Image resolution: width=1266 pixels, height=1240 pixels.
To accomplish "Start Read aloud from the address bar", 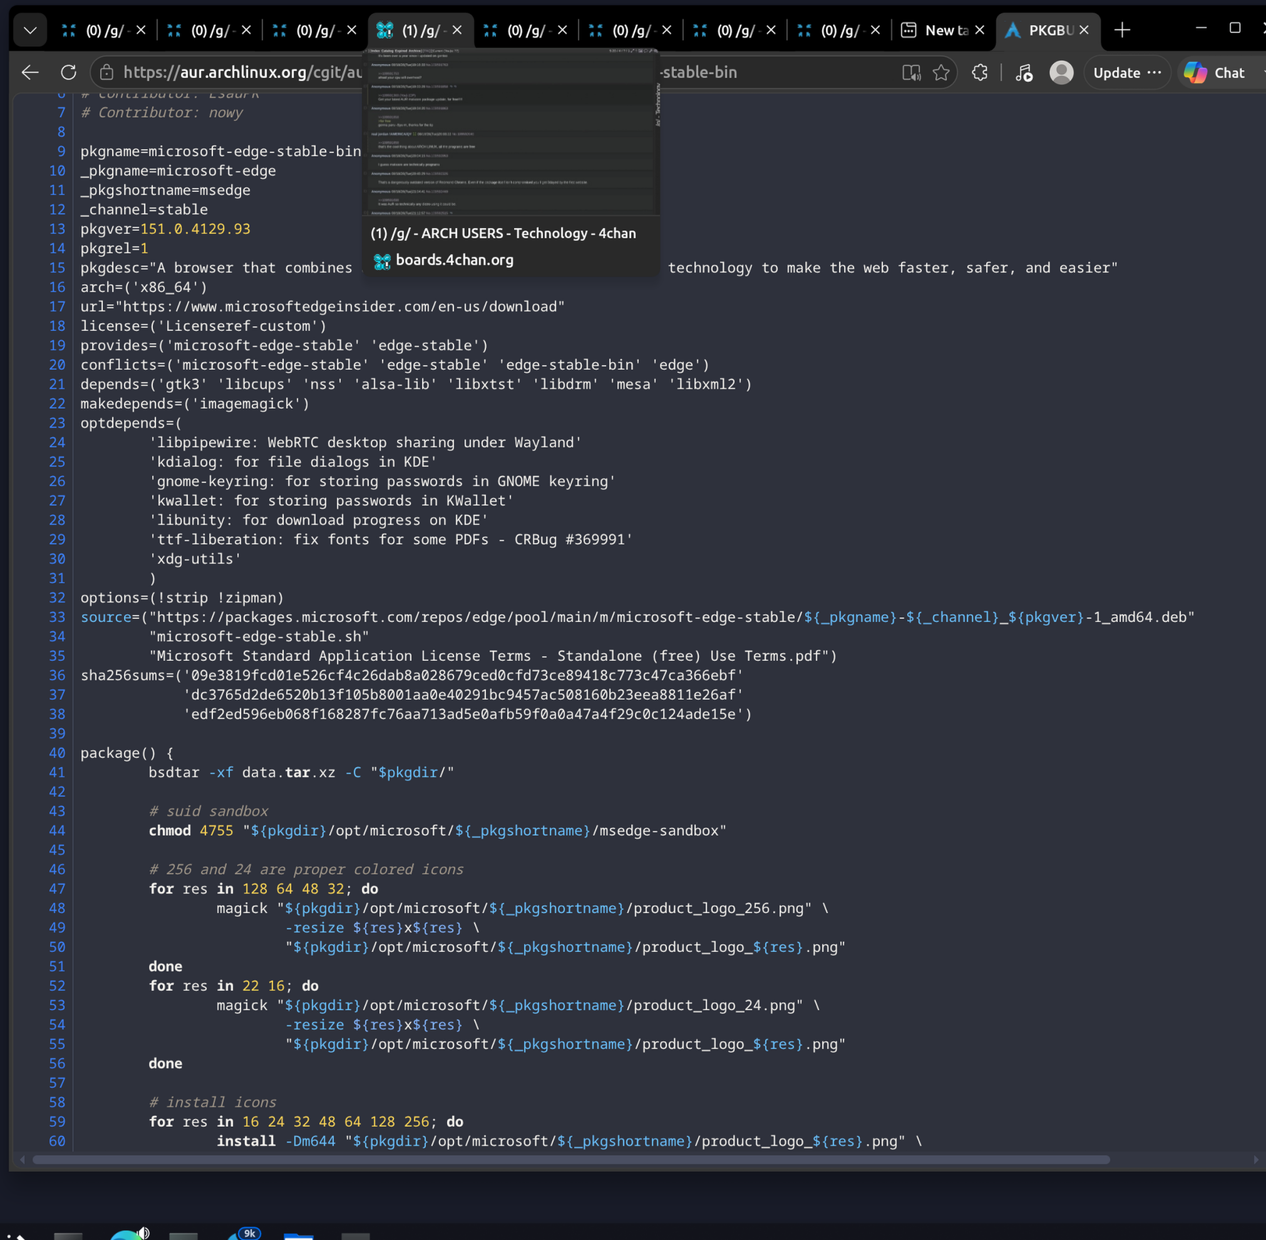I will [911, 72].
